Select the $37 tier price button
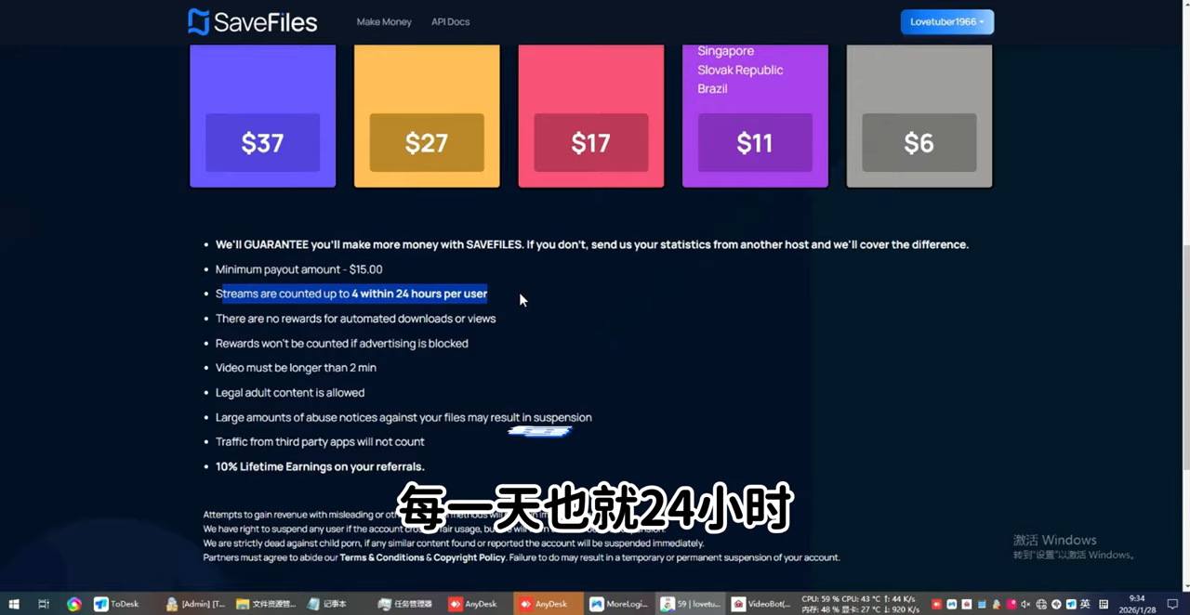The height and width of the screenshot is (615, 1190). (262, 142)
